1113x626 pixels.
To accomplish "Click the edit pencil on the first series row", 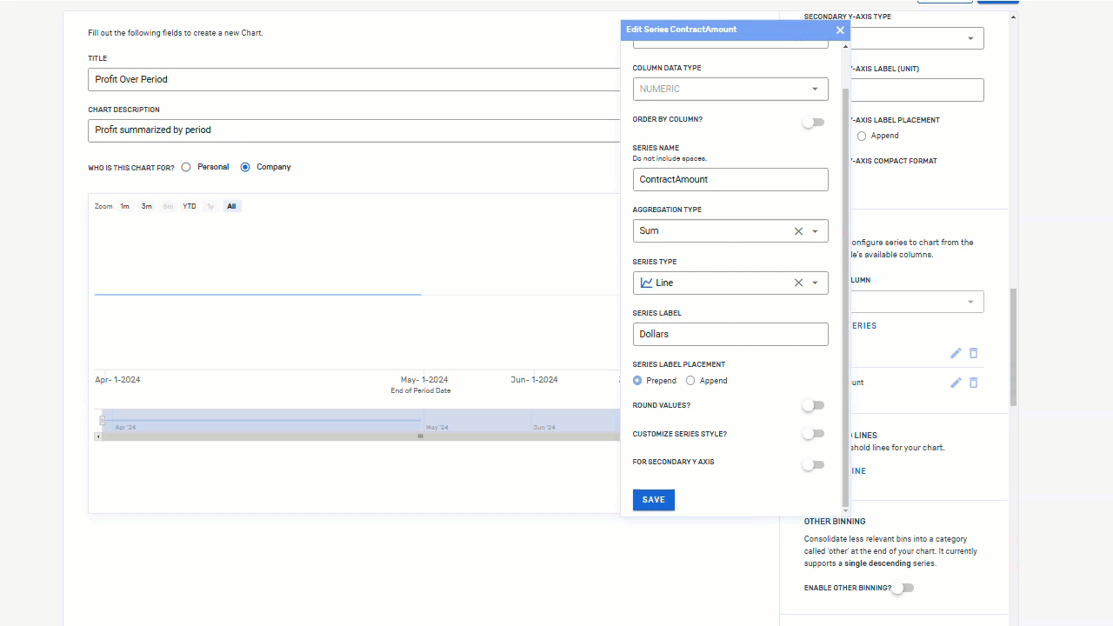I will point(956,353).
